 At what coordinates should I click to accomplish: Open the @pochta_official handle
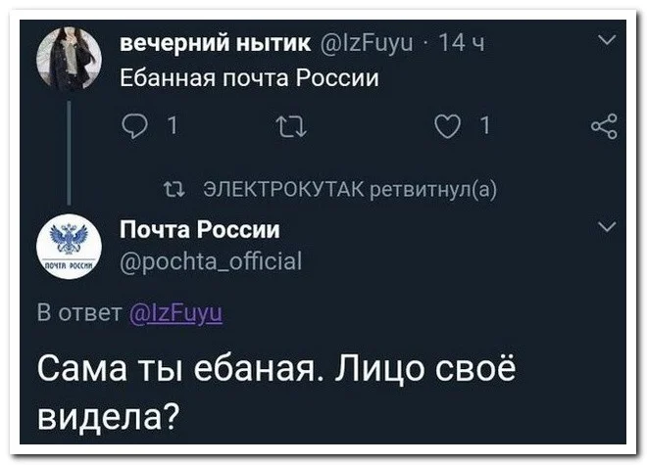point(210,260)
